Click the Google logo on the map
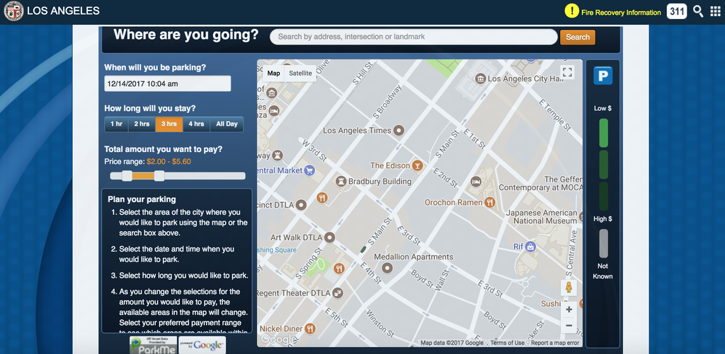This screenshot has width=725, height=354. coord(278,339)
